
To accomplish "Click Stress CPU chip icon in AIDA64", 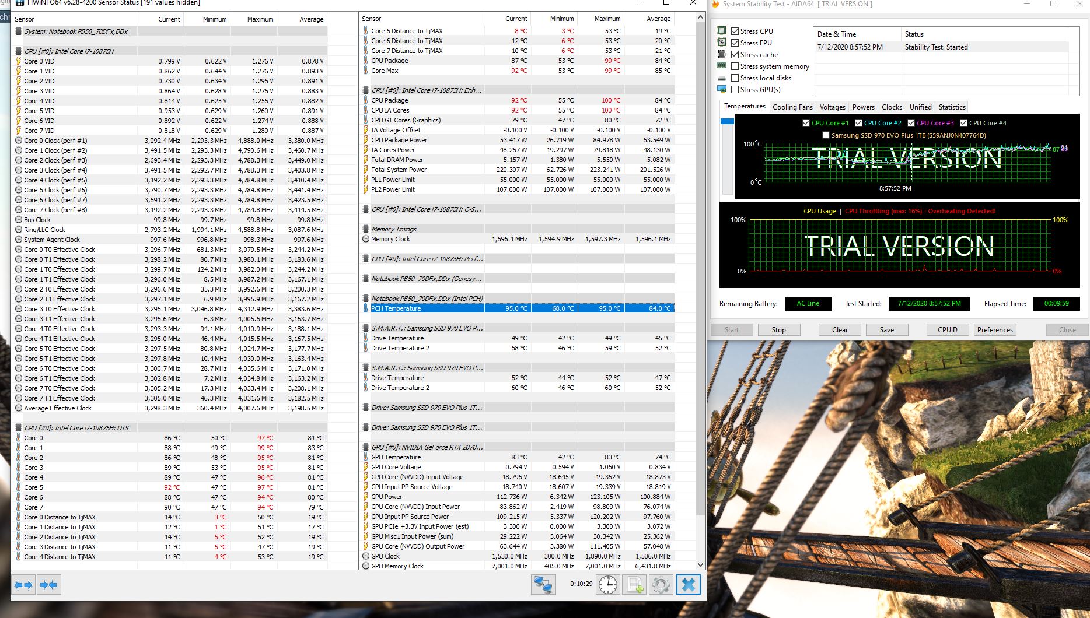I will click(722, 31).
